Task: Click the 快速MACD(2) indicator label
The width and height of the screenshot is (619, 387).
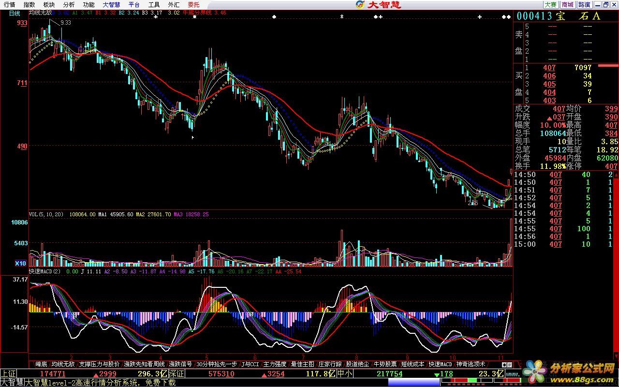Action: [45, 271]
